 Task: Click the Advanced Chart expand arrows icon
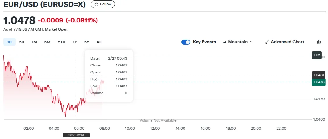pos(267,42)
